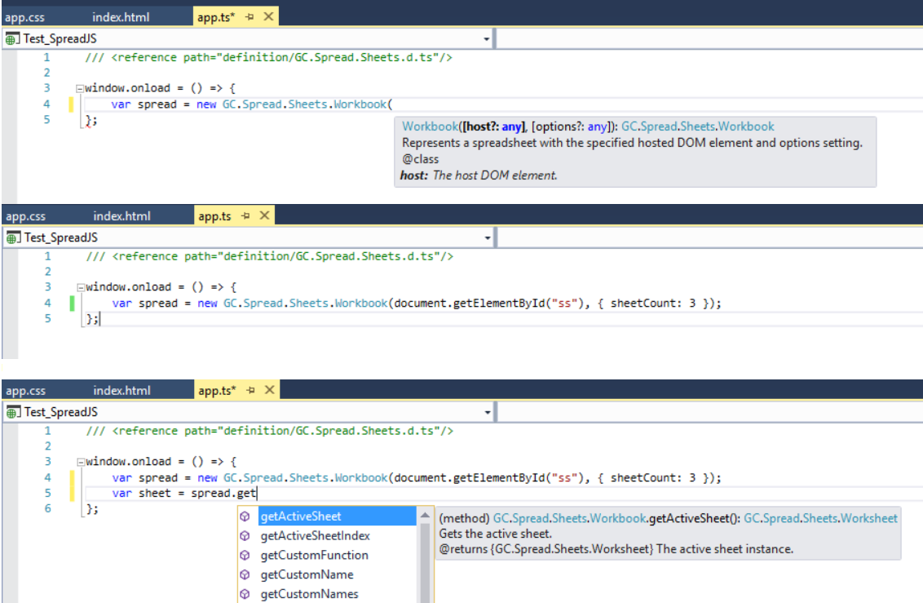Image resolution: width=923 pixels, height=603 pixels.
Task: Open the index.html tab in the middle editor
Action: coord(121,216)
